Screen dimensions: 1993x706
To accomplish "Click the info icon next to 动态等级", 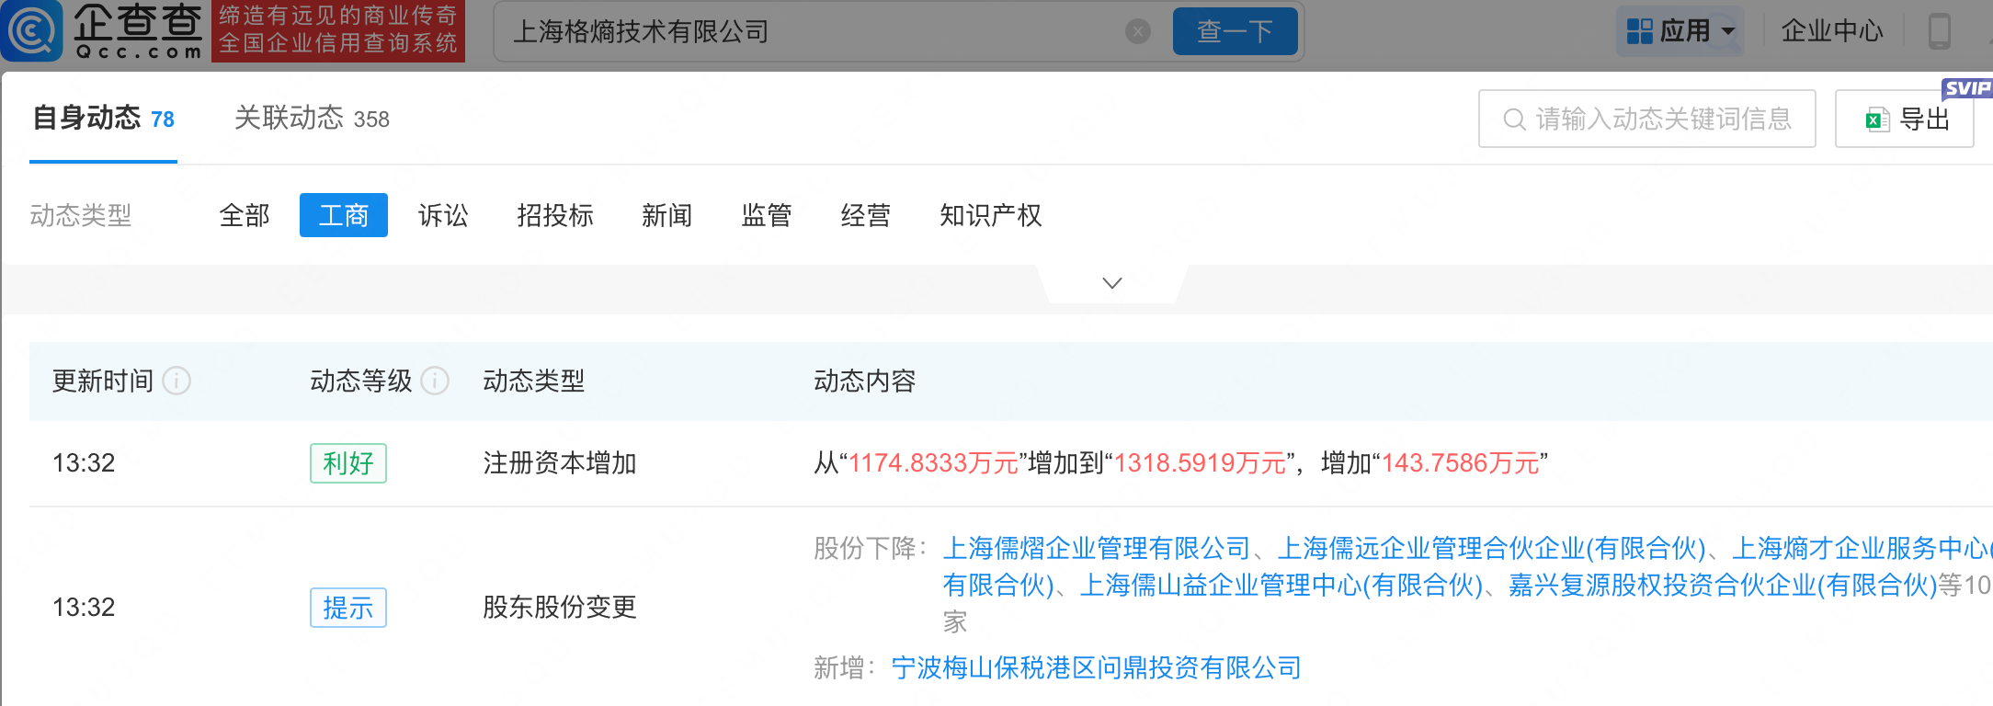I will (x=435, y=381).
